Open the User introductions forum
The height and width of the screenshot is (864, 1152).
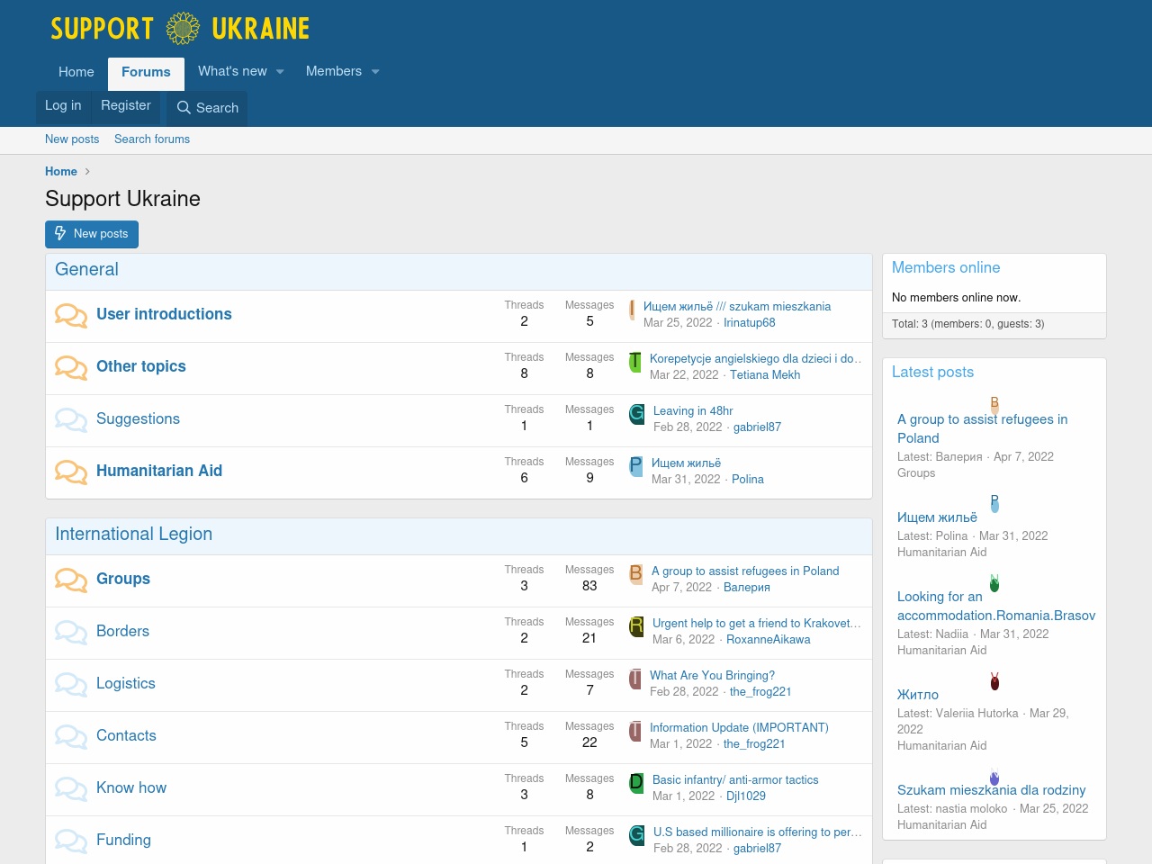tap(164, 314)
